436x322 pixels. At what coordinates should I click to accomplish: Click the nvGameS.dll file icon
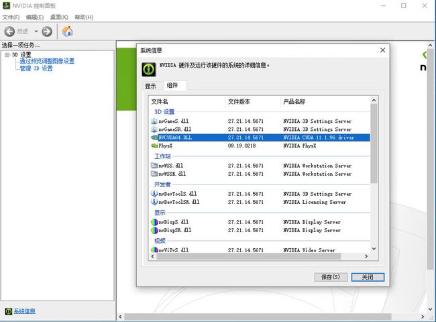click(154, 121)
